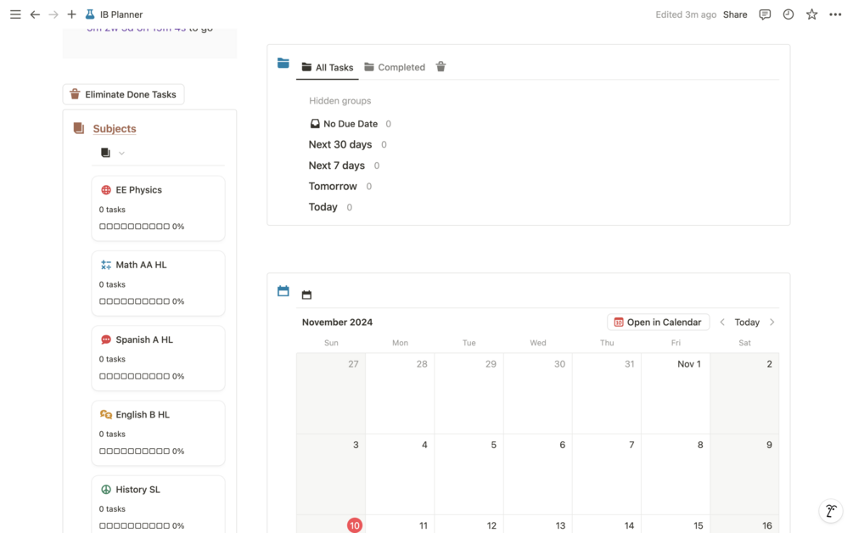Open the comments icon in the top bar
The image size is (853, 533).
point(765,14)
